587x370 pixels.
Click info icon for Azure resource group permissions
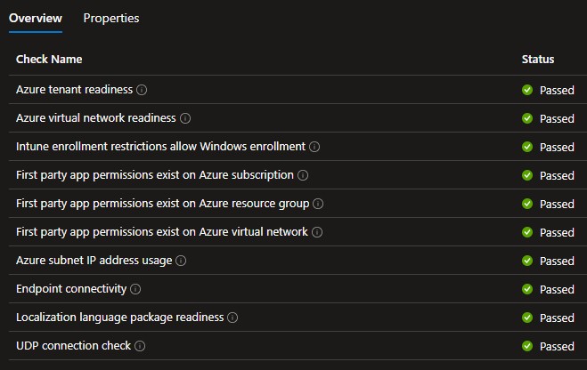(318, 204)
